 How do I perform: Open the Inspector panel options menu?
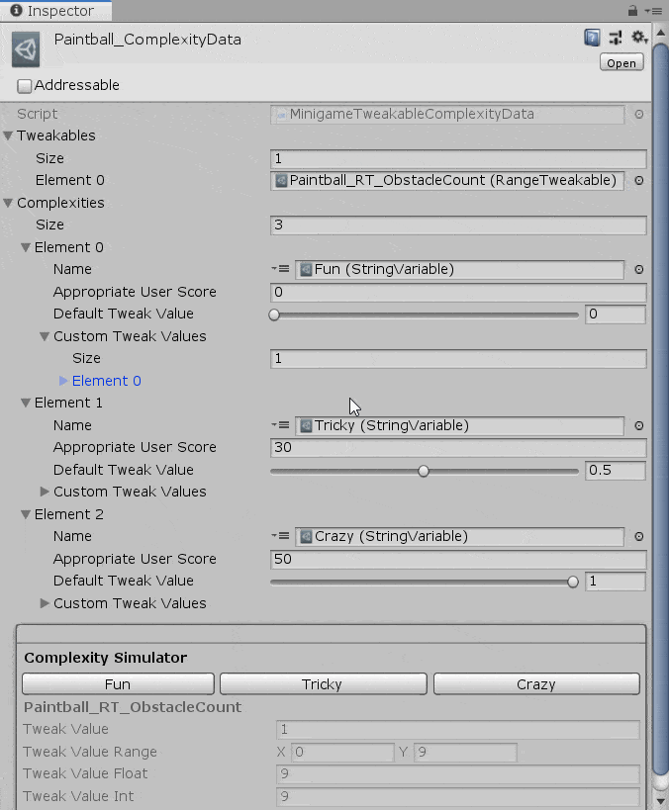[x=654, y=10]
